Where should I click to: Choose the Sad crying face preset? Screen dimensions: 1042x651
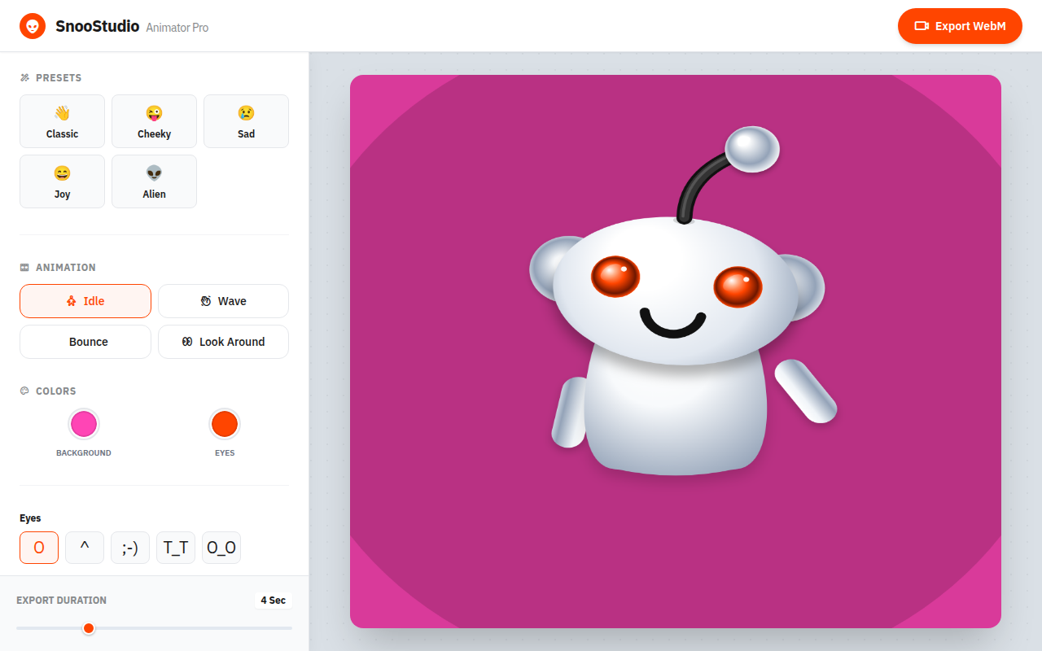click(246, 121)
